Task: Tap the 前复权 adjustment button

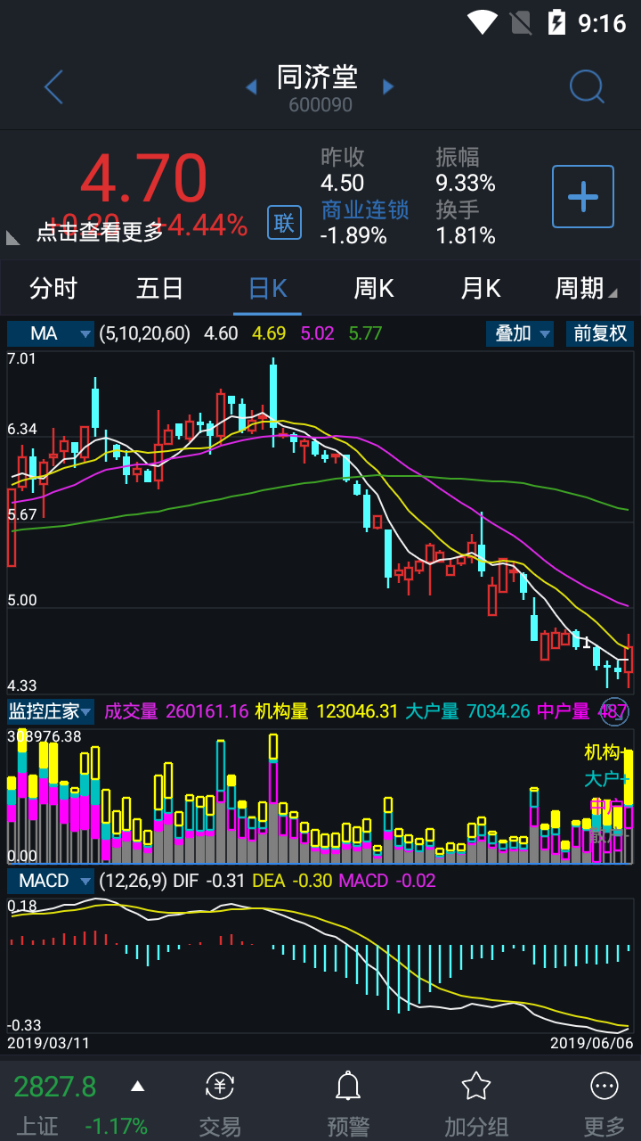Action: tap(600, 333)
